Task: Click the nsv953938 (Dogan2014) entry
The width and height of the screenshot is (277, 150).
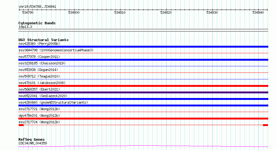Action: 38,70
